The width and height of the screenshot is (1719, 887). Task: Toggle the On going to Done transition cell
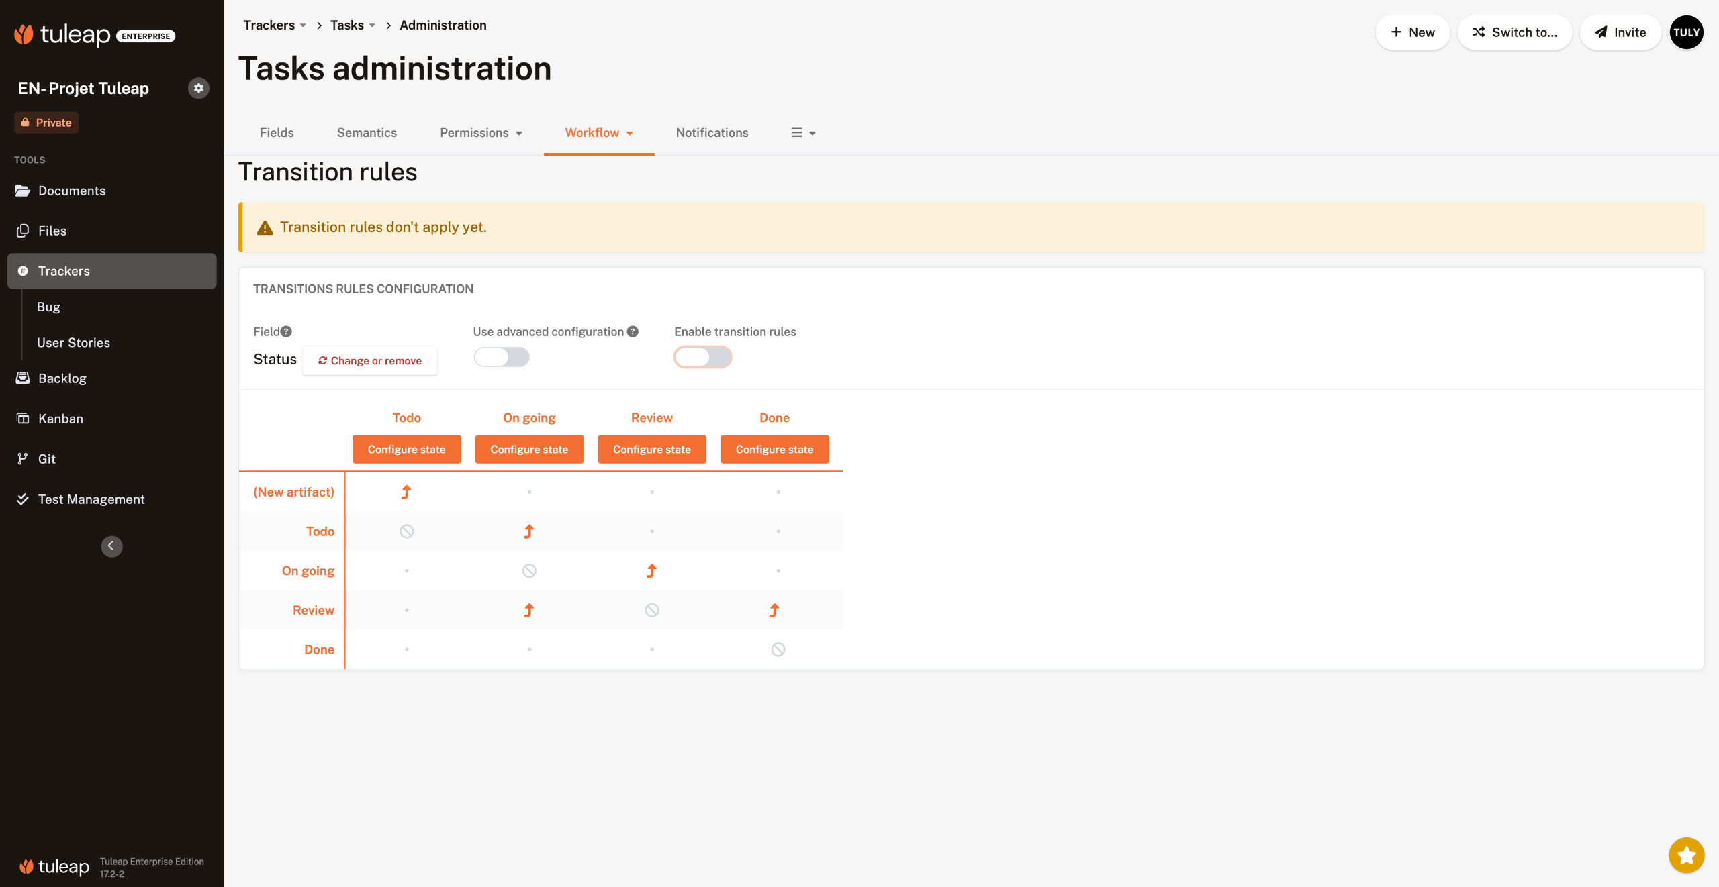[x=778, y=571]
